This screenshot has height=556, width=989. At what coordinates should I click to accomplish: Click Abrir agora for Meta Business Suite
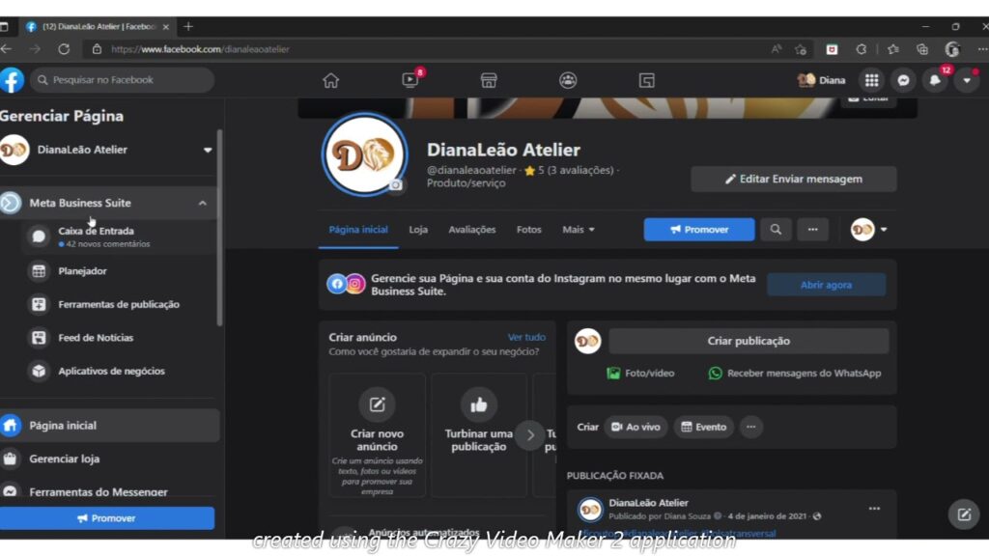click(827, 285)
